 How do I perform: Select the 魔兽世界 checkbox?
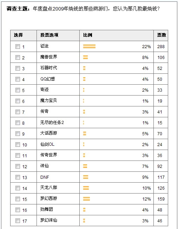(x=18, y=57)
